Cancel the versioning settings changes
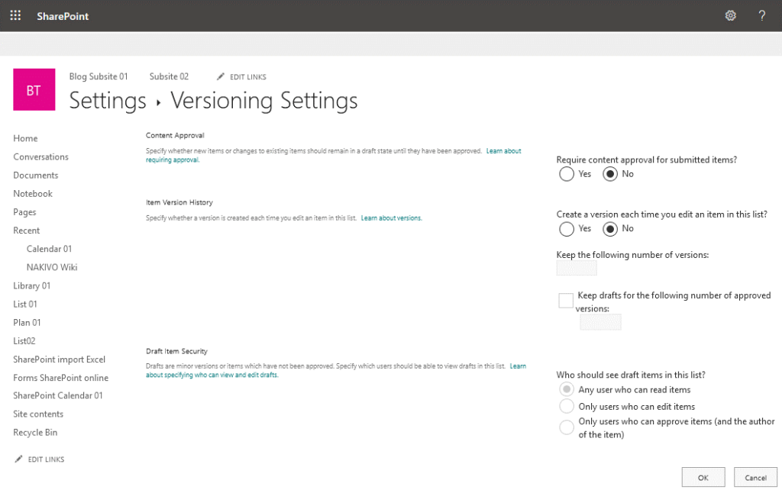This screenshot has width=782, height=490. tap(755, 476)
